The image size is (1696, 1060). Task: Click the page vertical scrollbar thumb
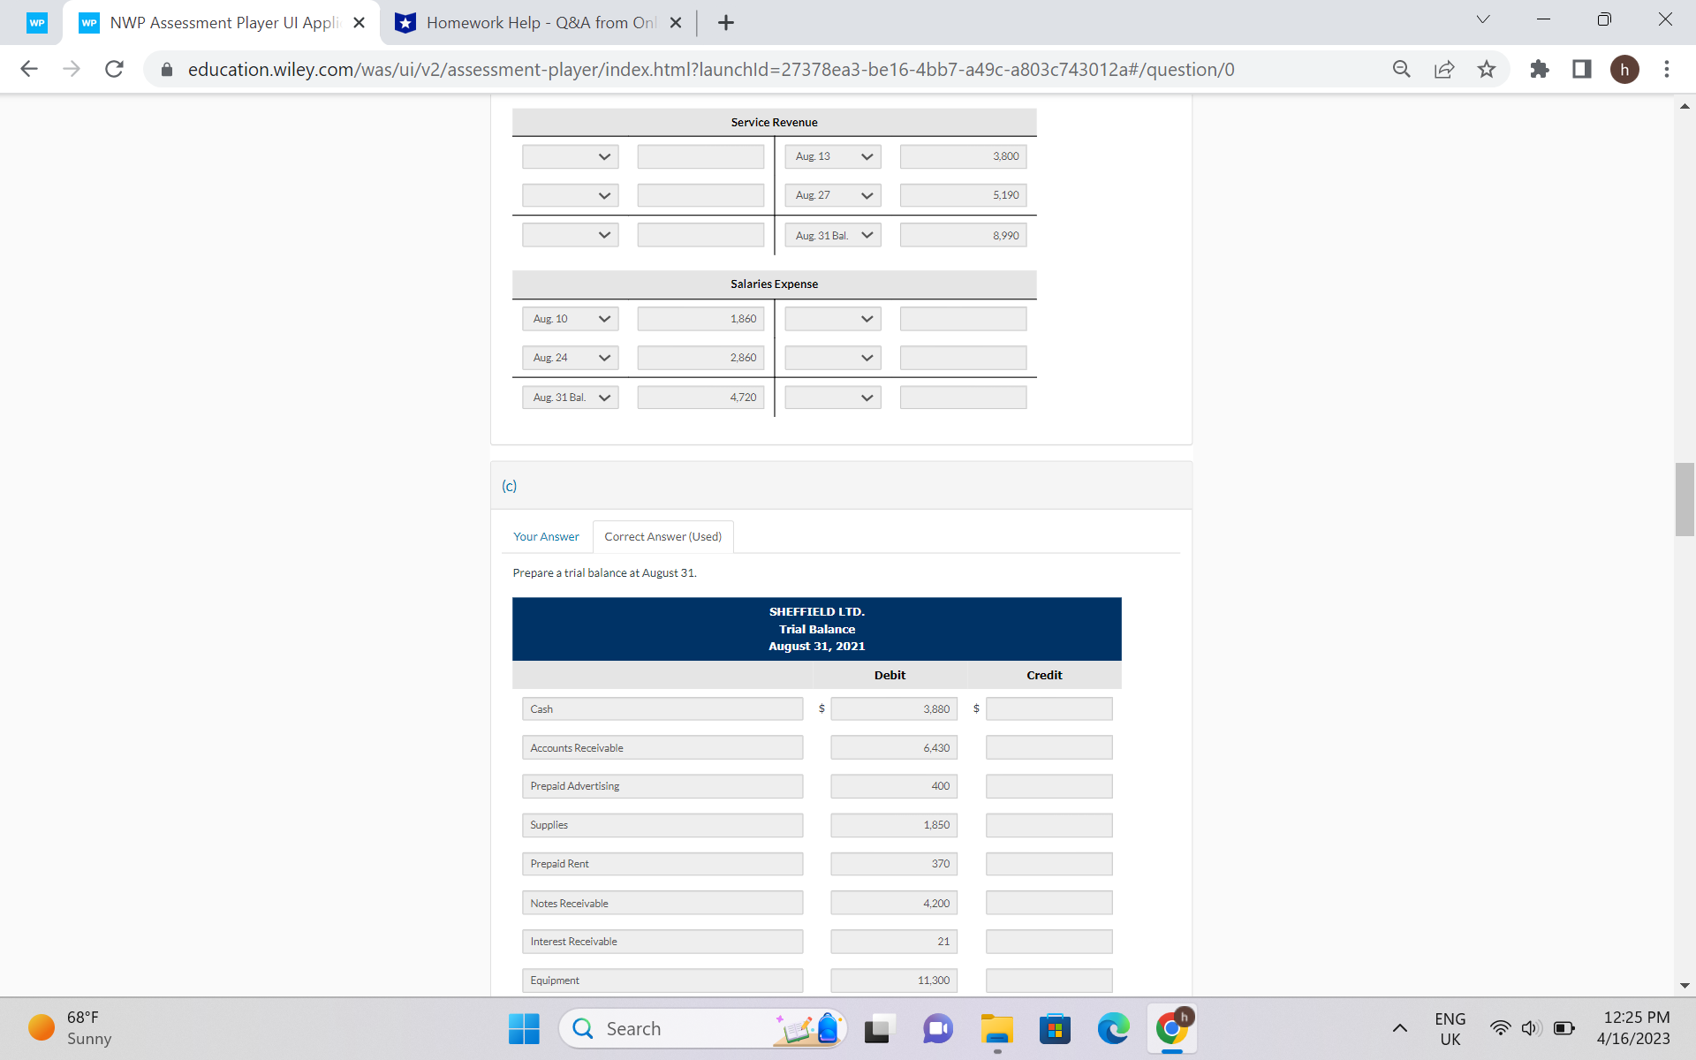[x=1684, y=499]
